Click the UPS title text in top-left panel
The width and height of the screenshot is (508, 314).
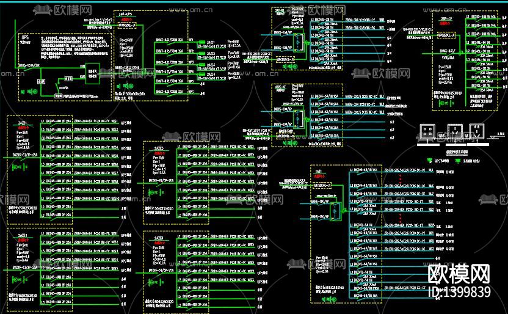(26, 37)
